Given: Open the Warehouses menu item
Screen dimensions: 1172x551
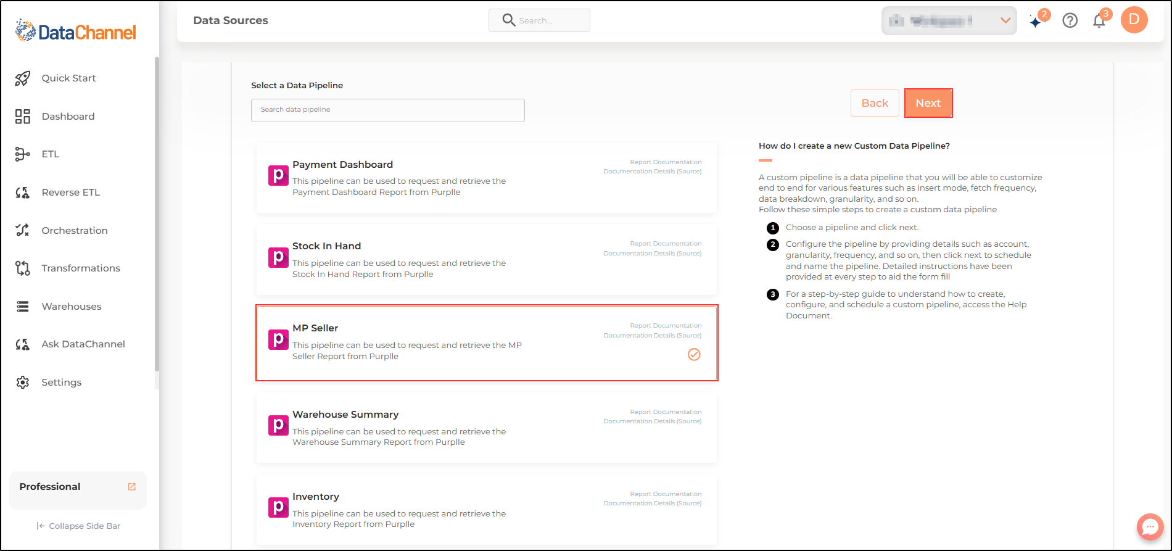Looking at the screenshot, I should 72,307.
